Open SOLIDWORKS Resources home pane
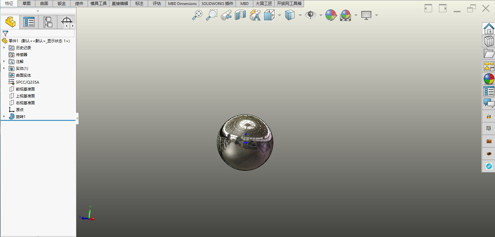 coord(489,29)
